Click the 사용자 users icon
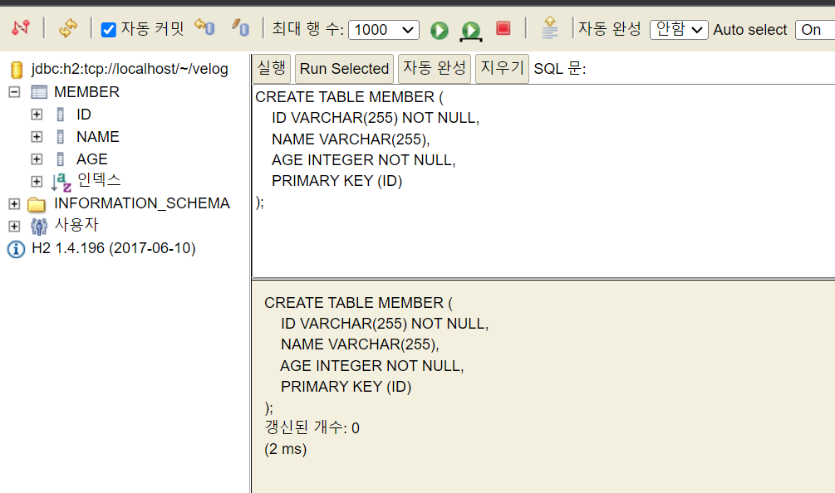Screen dimensions: 835x493 pos(38,226)
